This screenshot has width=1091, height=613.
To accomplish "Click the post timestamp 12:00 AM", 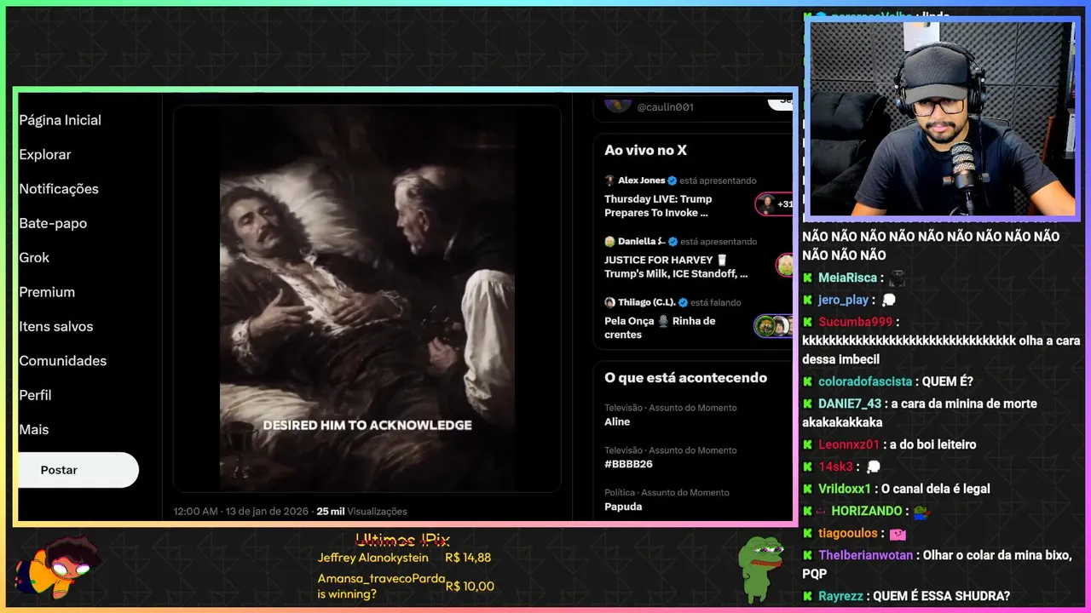I will click(196, 512).
